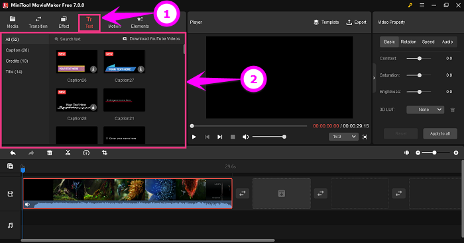This screenshot has width=464, height=243.
Task: Open the 16:9 aspect ratio dropdown
Action: coord(343,137)
